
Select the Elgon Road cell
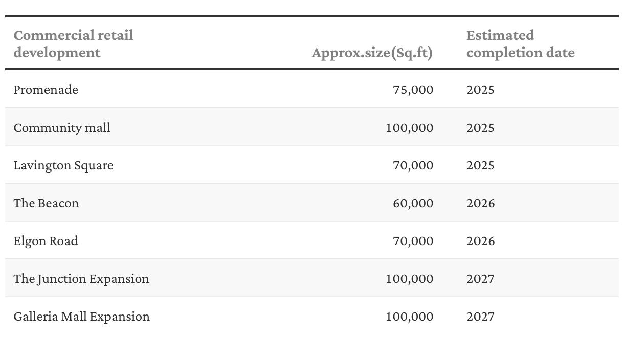[x=46, y=241]
